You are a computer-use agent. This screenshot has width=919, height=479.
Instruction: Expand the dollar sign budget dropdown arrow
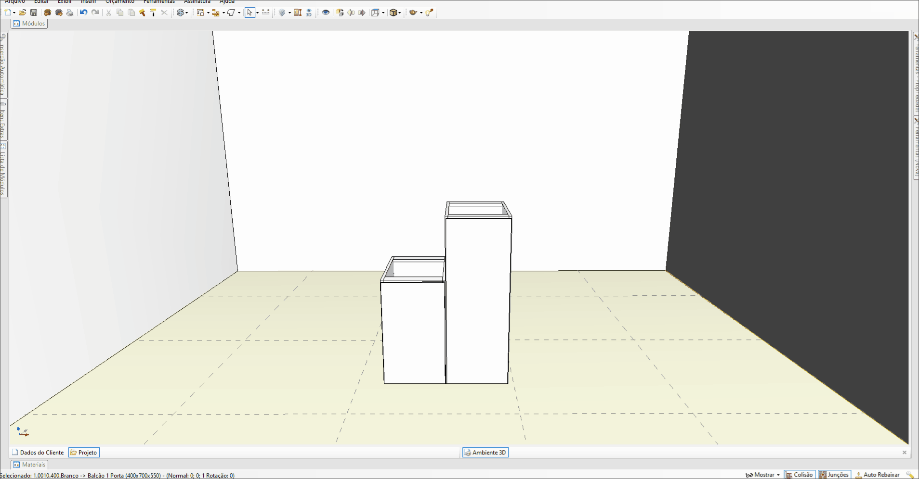pos(187,13)
